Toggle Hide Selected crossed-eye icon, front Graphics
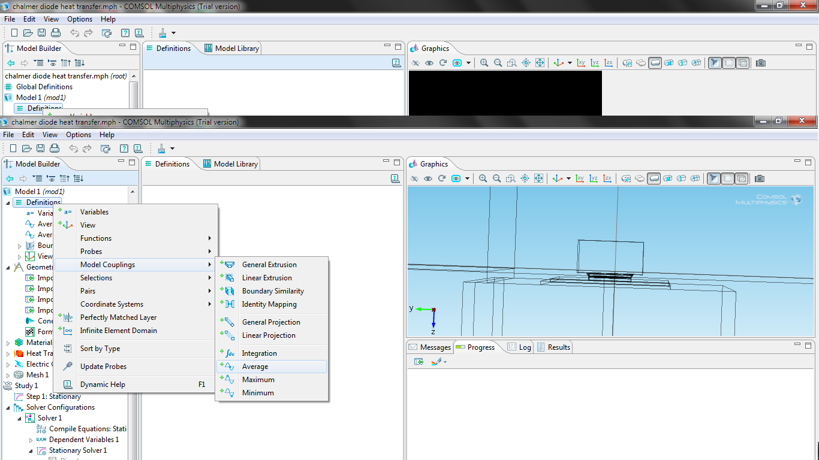Viewport: 819px width, 460px height. point(414,178)
